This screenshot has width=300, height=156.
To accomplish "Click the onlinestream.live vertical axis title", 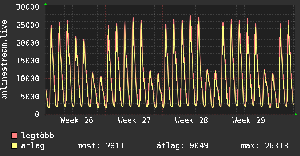I will pyautogui.click(x=4, y=60).
